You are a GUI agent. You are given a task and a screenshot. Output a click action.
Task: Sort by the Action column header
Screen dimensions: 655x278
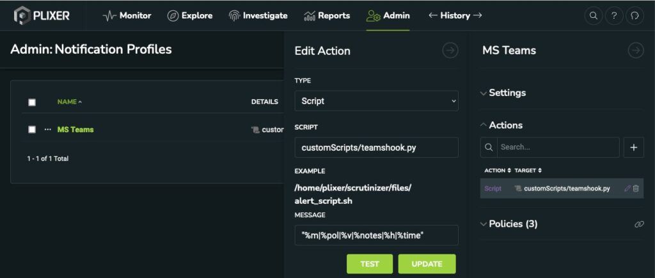[498, 170]
